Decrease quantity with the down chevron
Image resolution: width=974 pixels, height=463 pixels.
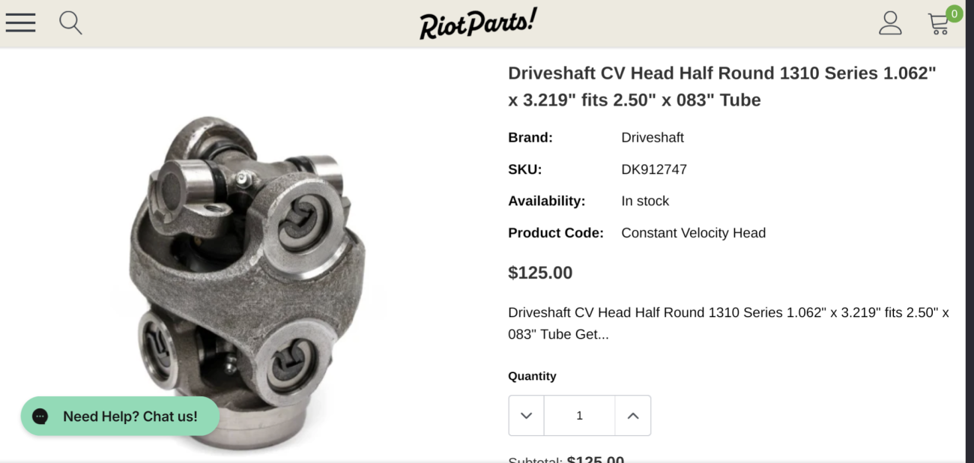pyautogui.click(x=526, y=416)
